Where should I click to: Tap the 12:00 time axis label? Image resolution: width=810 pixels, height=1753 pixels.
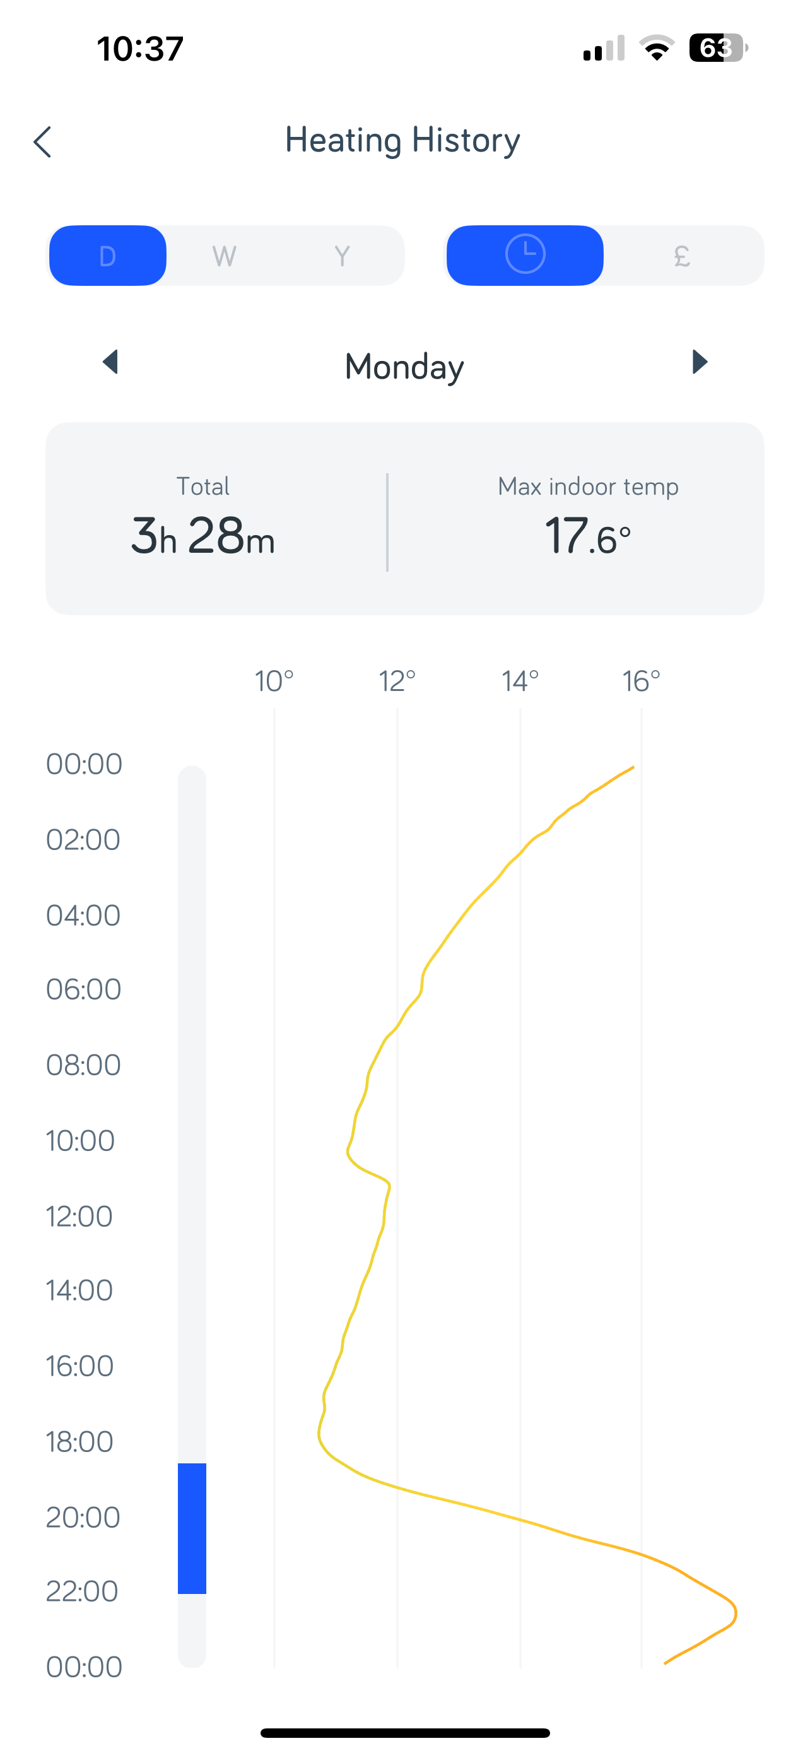[79, 1216]
